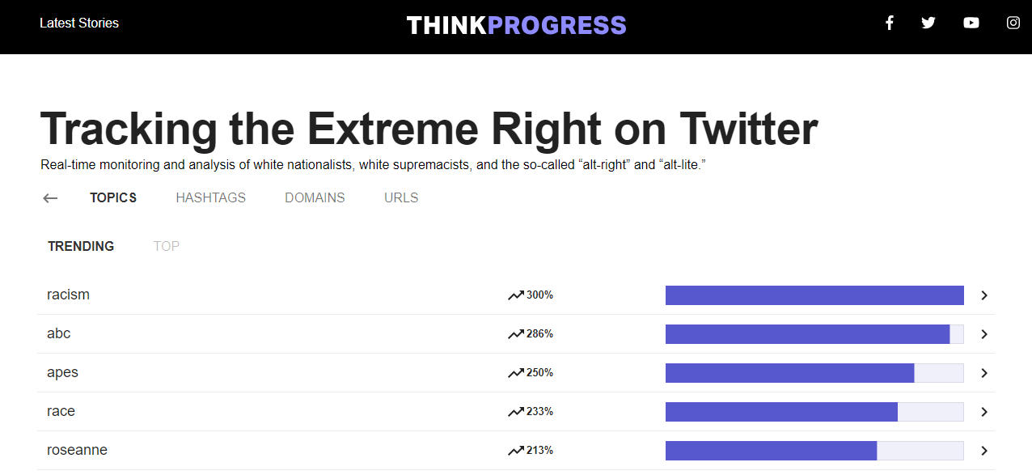Click trending arrow icon next to 286%
This screenshot has height=475, width=1032.
pos(516,334)
